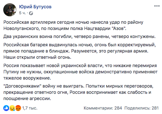Click the words тяжелое вооружение
The height and width of the screenshot is (114, 162).
tap(27, 78)
